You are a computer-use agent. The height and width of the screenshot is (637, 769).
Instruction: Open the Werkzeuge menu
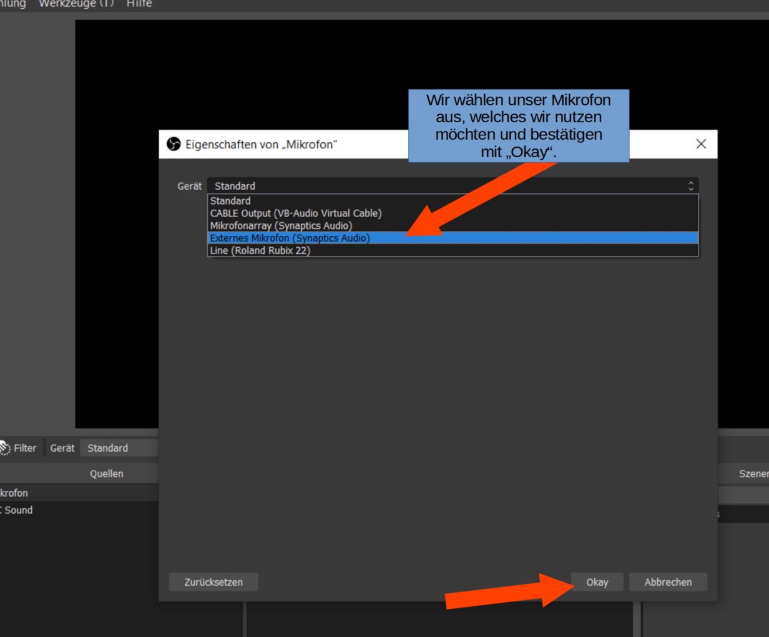coord(76,4)
